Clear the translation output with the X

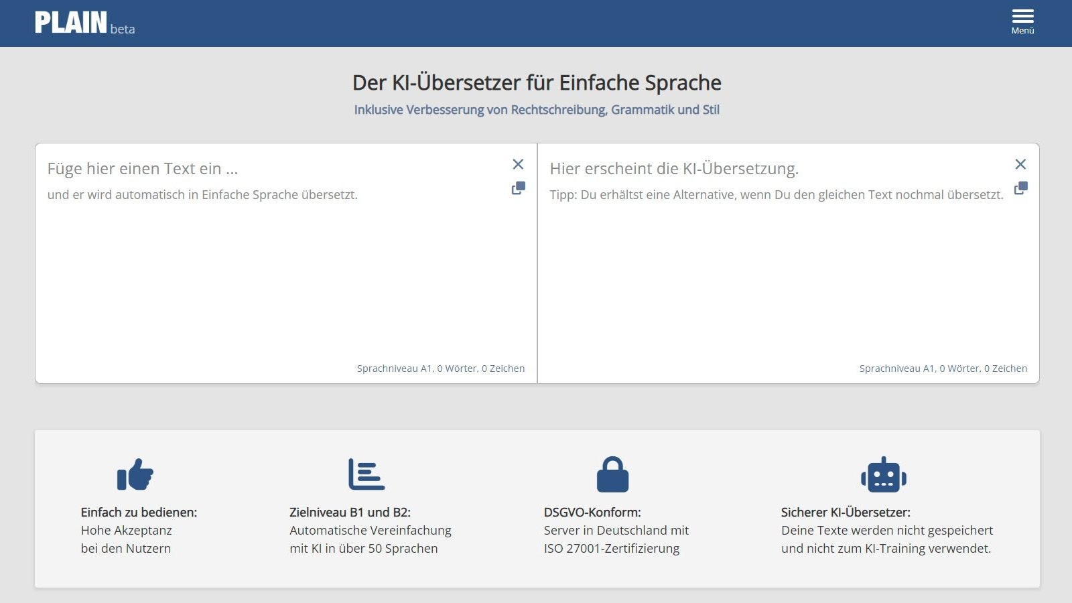point(1020,163)
